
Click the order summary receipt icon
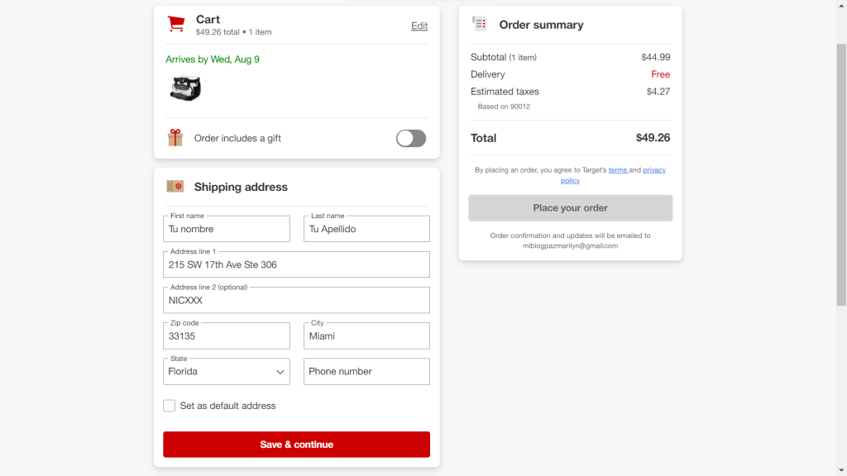point(479,24)
